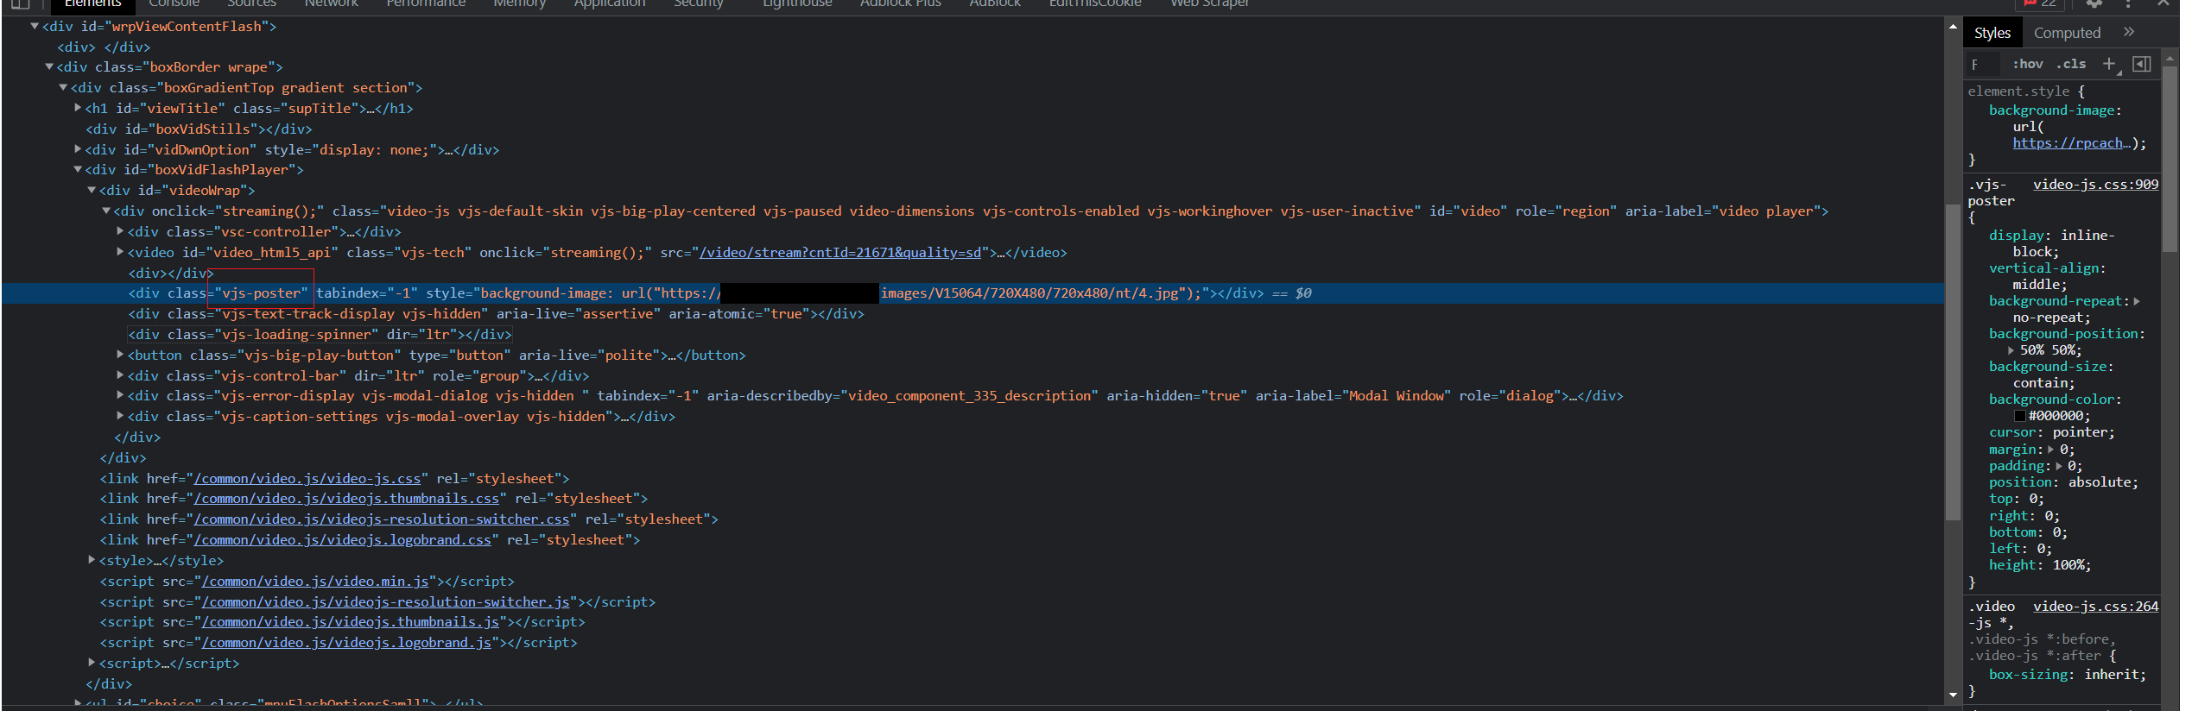This screenshot has height=711, width=2211.
Task: Open the Application tab
Action: click(x=610, y=3)
